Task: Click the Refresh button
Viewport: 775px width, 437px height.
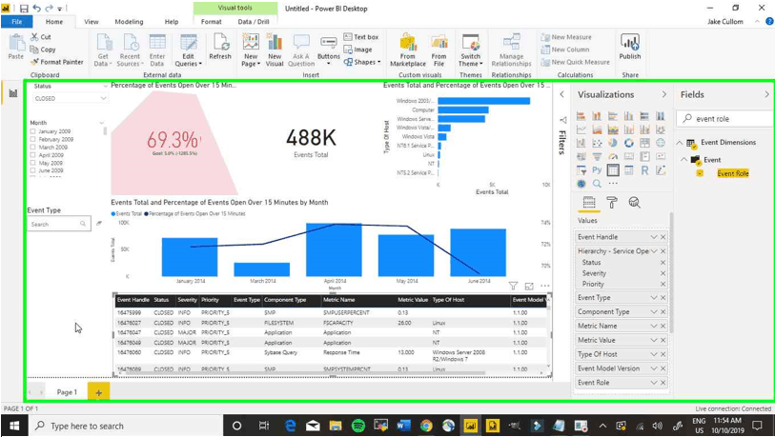Action: (x=220, y=48)
